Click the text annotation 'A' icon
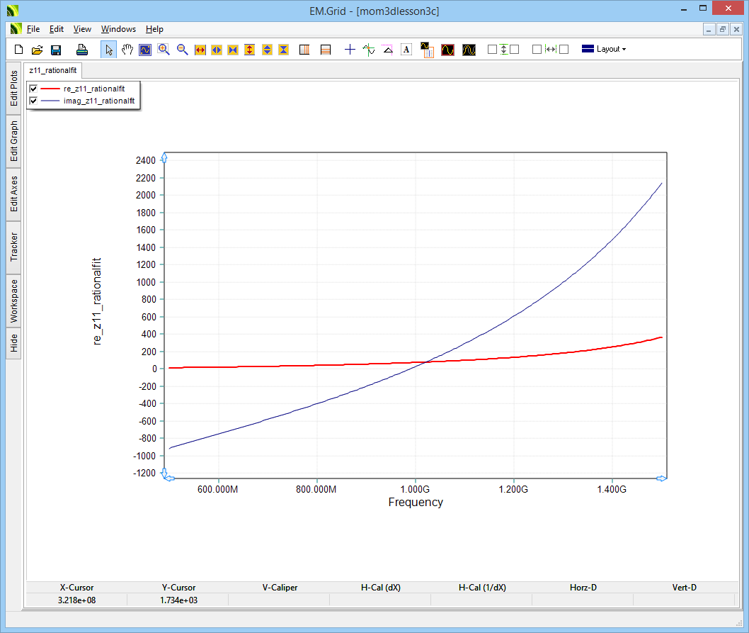This screenshot has height=633, width=749. tap(406, 50)
